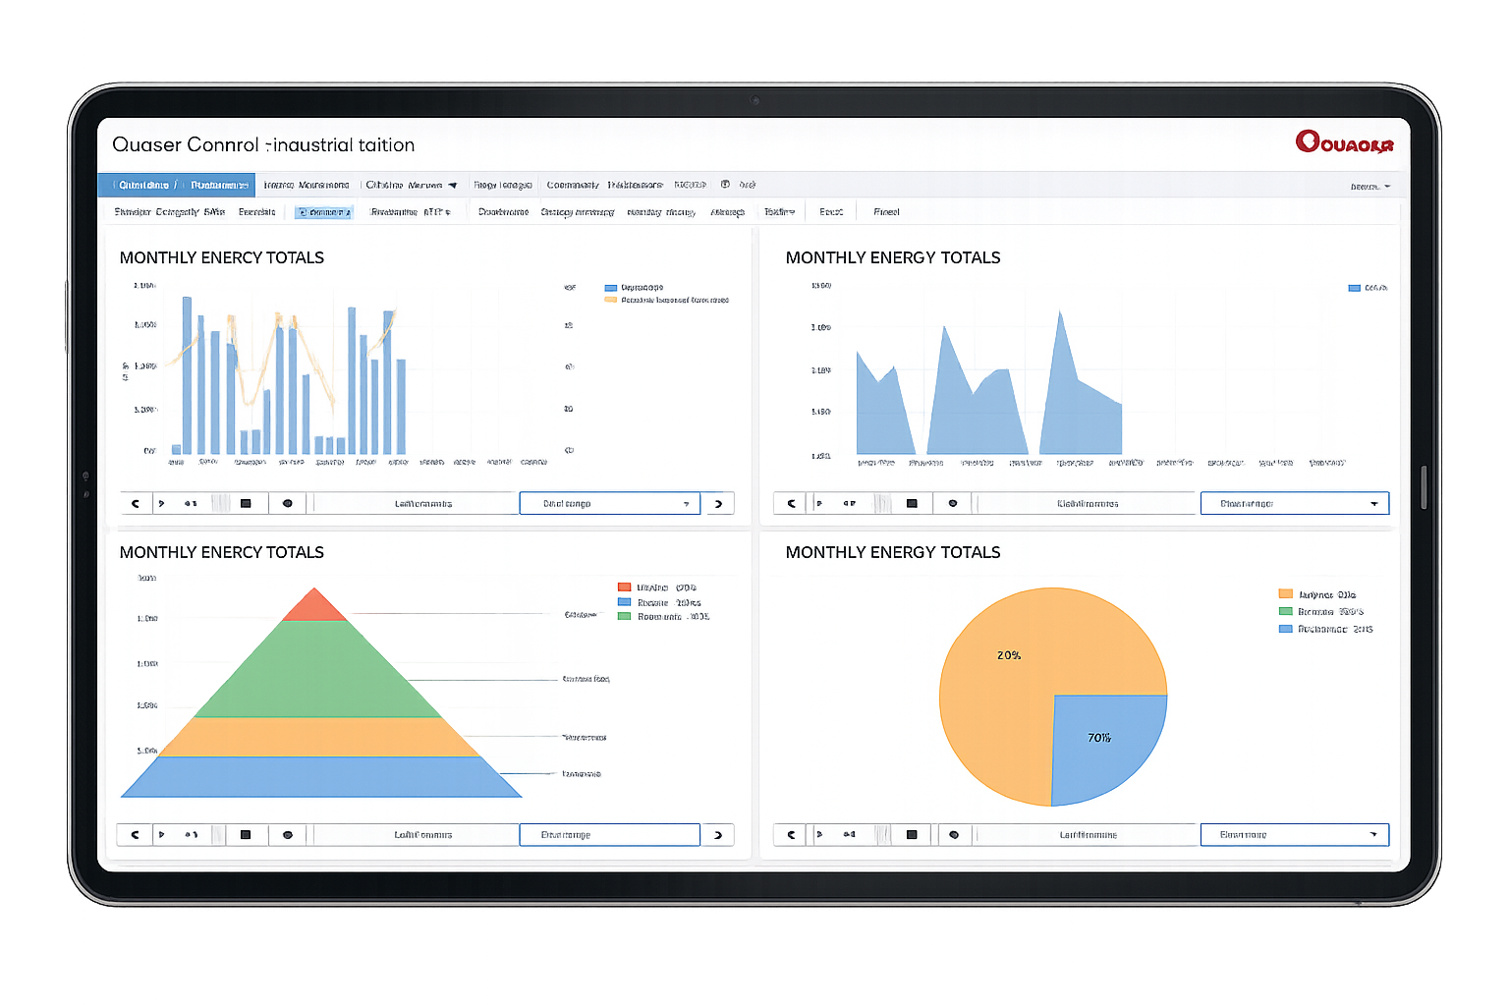The width and height of the screenshot is (1509, 1006).
Task: Click the striped slider handle in the pie chart toolbar
Action: [882, 835]
